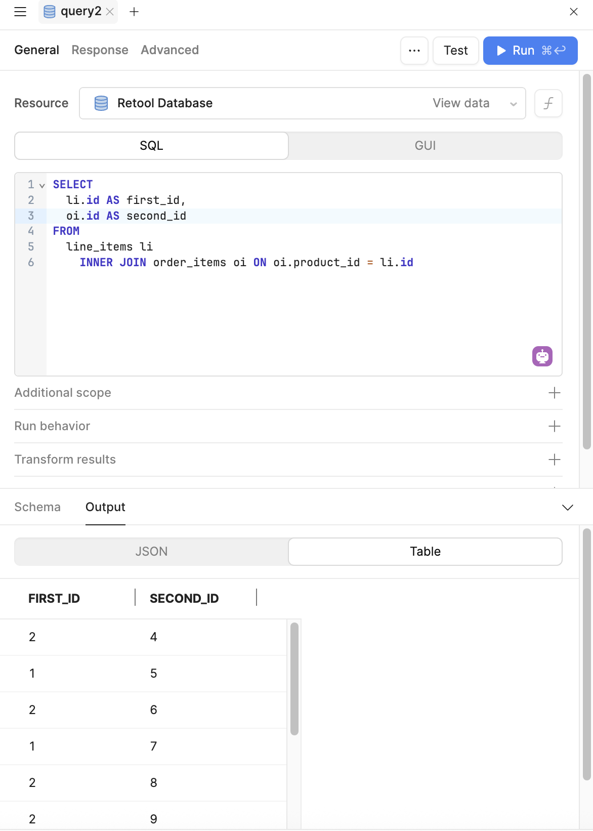The image size is (593, 831).
Task: Click the purple AI assistant robot icon
Action: click(x=542, y=356)
